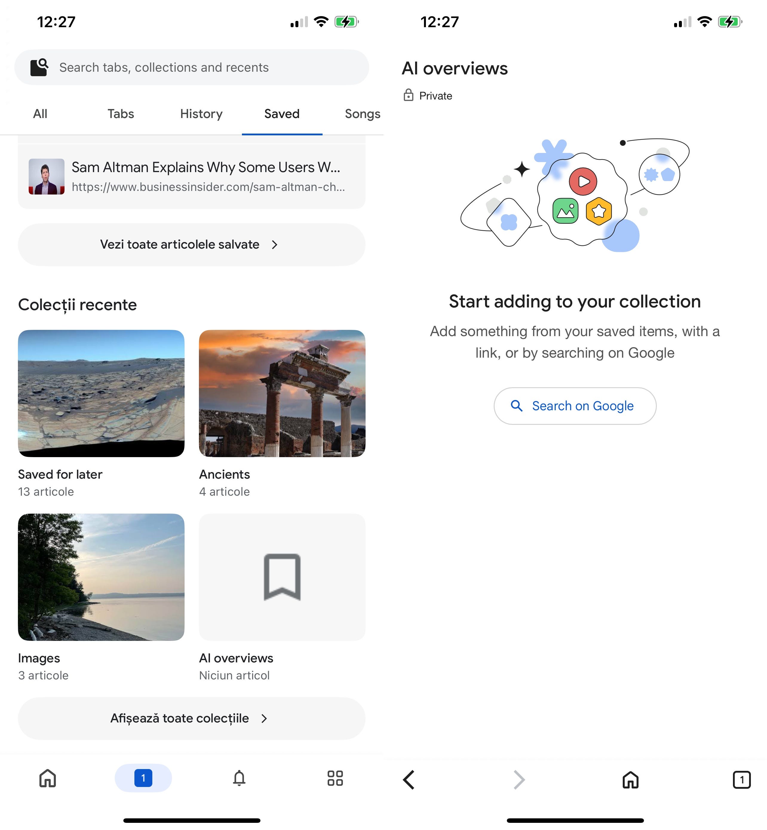
Task: Switch to the History tab
Action: (201, 114)
